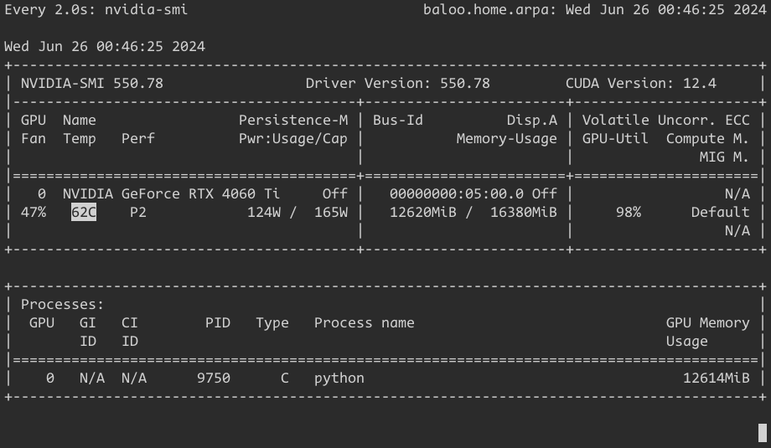771x448 pixels.
Task: Click the NVIDIA-SMI 550.78 header text
Action: 92,84
